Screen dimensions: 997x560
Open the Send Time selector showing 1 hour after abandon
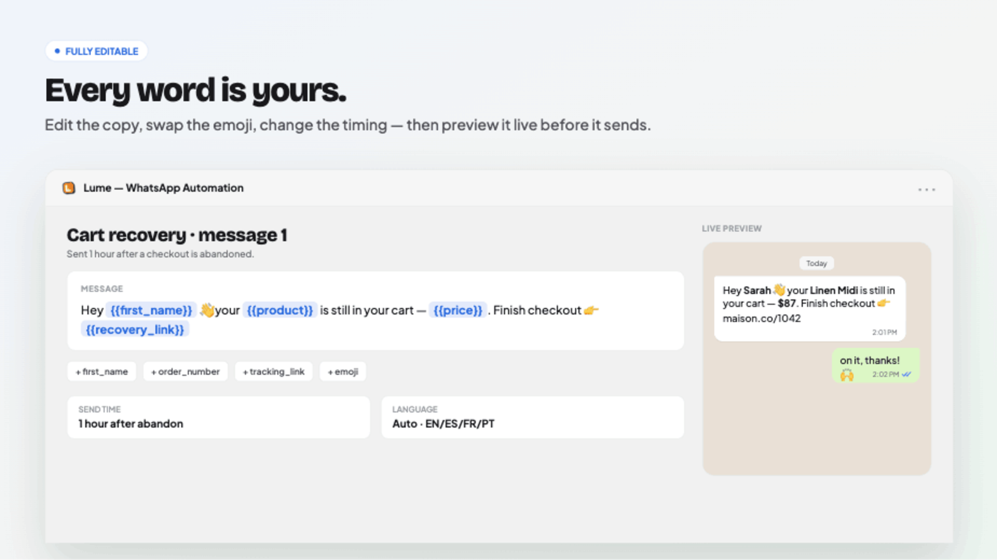click(219, 418)
